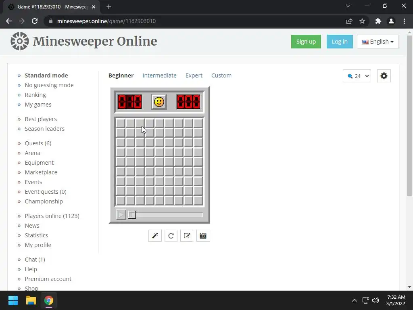The width and height of the screenshot is (413, 310).
Task: Bookmark this page with star icon
Action: point(362,21)
